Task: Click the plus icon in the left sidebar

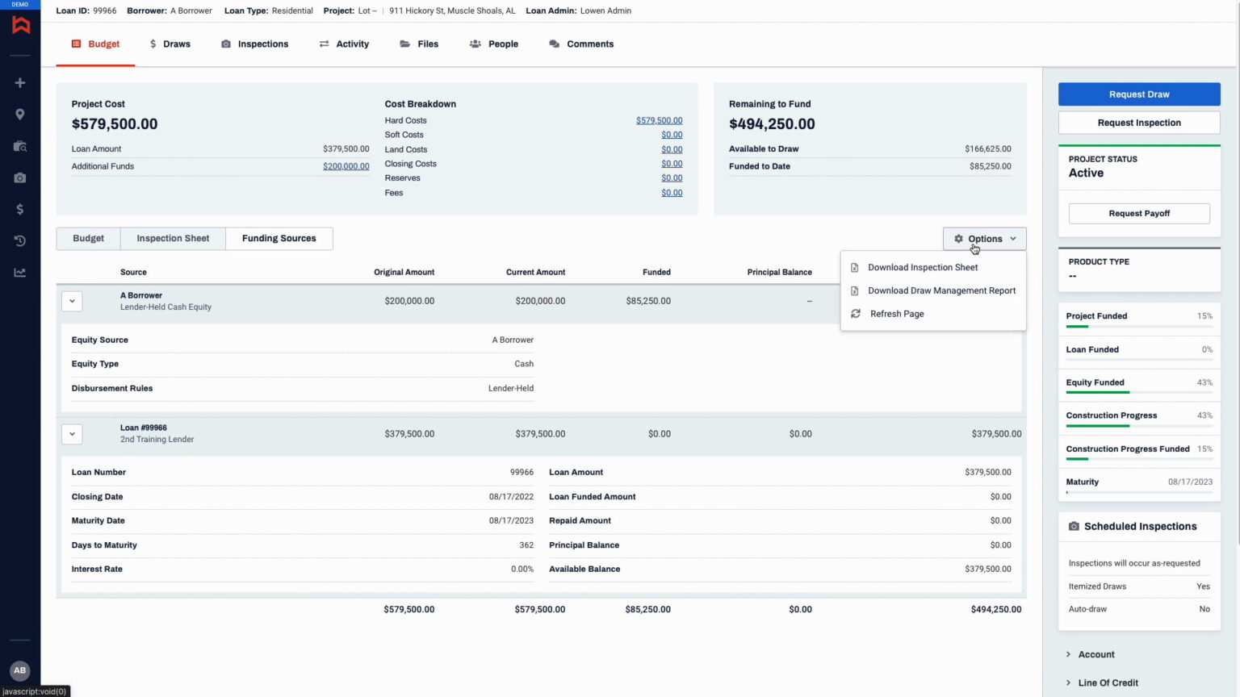Action: click(x=20, y=82)
